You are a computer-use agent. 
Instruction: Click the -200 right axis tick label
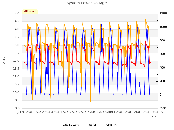tap(163, 108)
